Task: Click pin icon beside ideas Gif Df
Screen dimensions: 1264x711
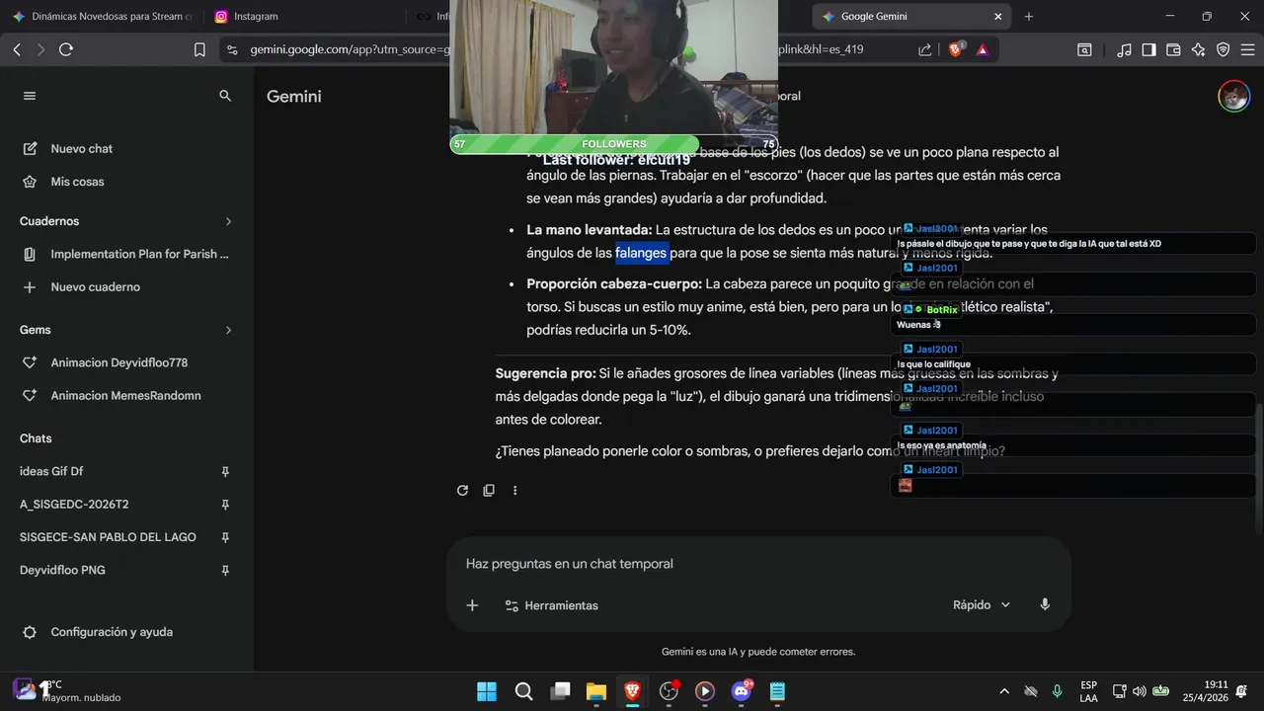Action: (225, 472)
